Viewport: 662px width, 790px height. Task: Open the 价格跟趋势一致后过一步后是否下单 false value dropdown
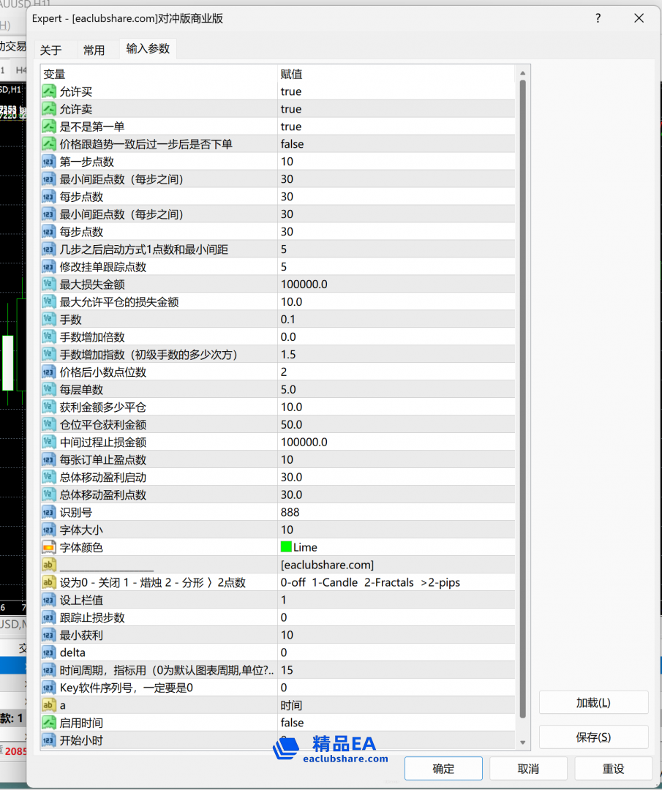coord(293,144)
